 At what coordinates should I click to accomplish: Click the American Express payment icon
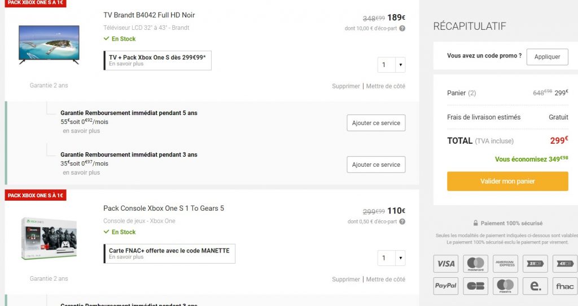(x=505, y=263)
